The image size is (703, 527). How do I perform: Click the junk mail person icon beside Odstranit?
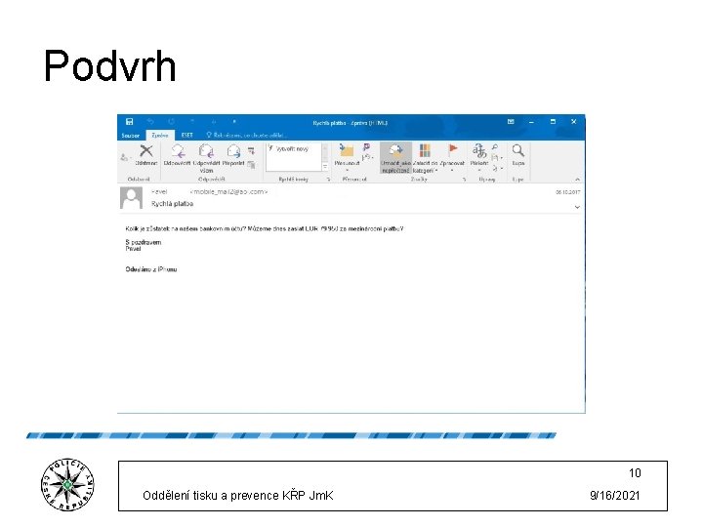pos(125,157)
